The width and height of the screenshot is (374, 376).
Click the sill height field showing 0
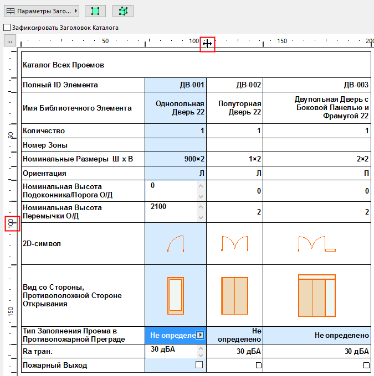(171, 186)
